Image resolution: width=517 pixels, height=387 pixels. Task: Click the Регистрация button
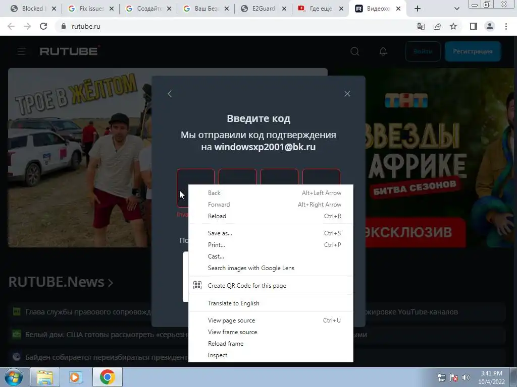coord(473,51)
